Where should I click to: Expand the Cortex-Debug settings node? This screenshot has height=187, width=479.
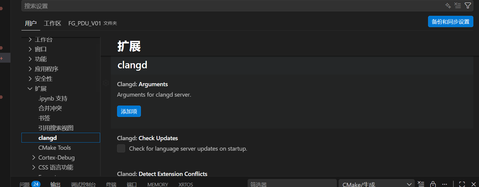[x=34, y=157]
